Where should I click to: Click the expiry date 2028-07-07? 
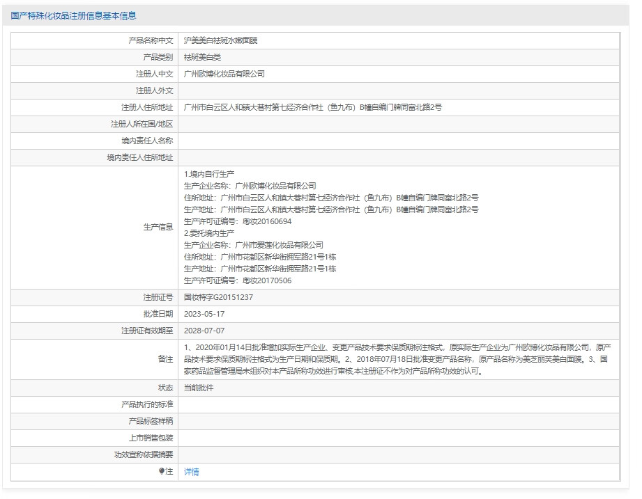[204, 331]
